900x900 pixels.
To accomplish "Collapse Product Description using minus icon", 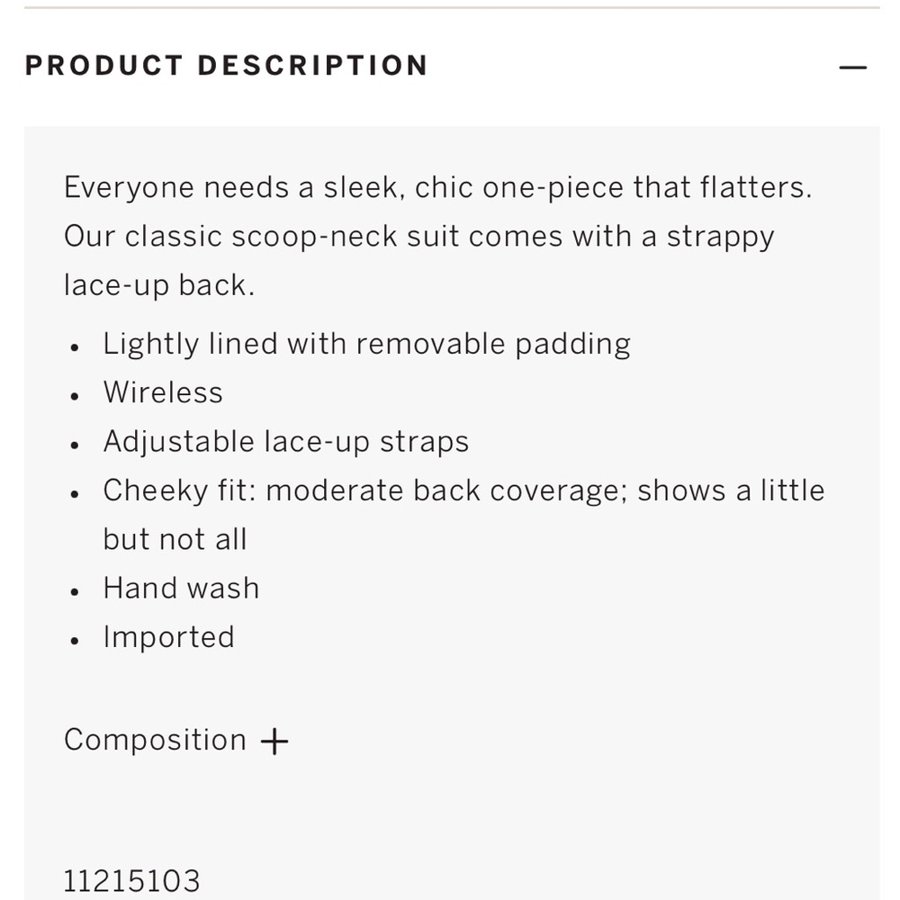I will pyautogui.click(x=853, y=67).
